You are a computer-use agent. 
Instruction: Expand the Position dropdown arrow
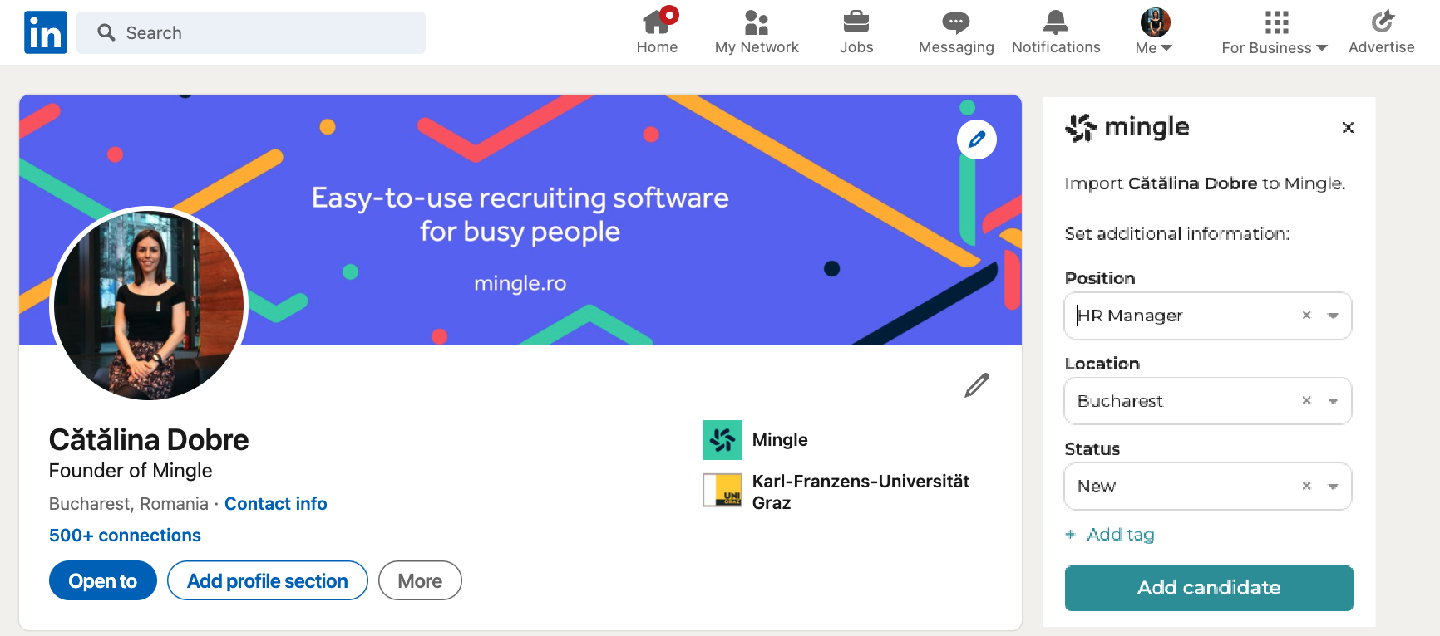[x=1333, y=316]
